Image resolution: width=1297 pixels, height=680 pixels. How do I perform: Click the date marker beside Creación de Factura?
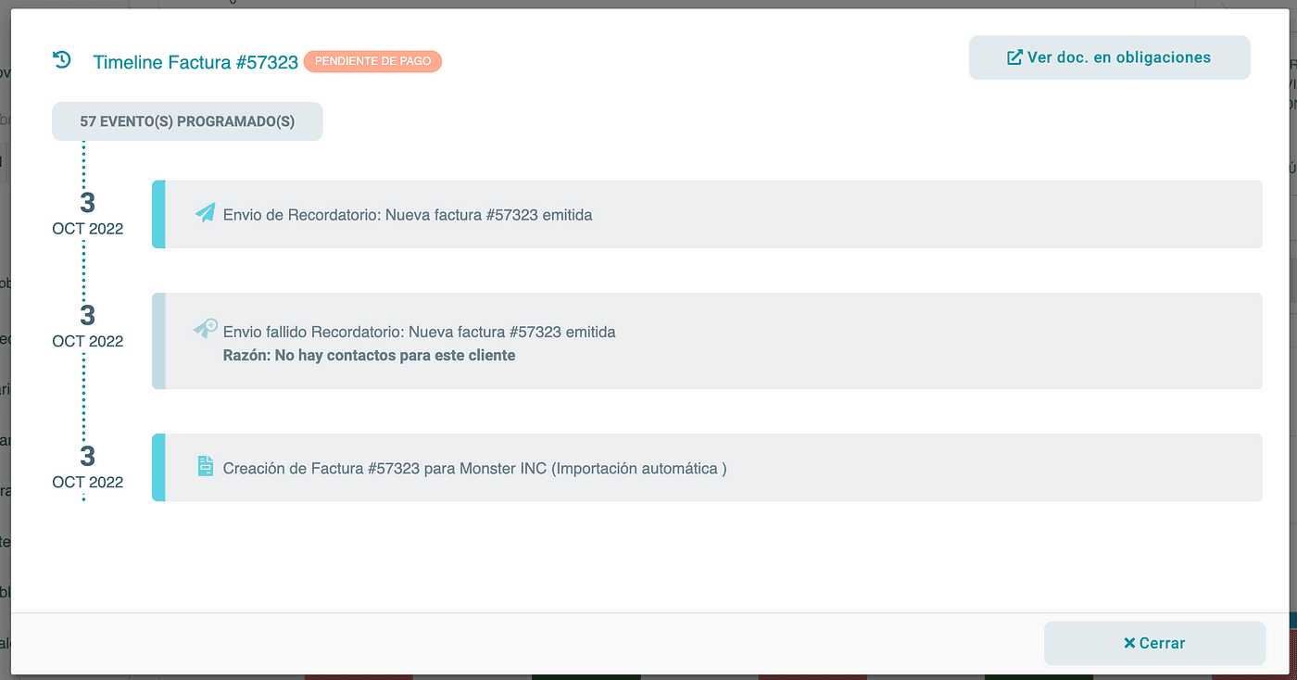point(87,467)
